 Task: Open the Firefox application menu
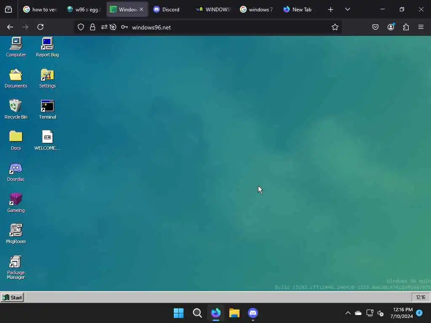pyautogui.click(x=420, y=27)
